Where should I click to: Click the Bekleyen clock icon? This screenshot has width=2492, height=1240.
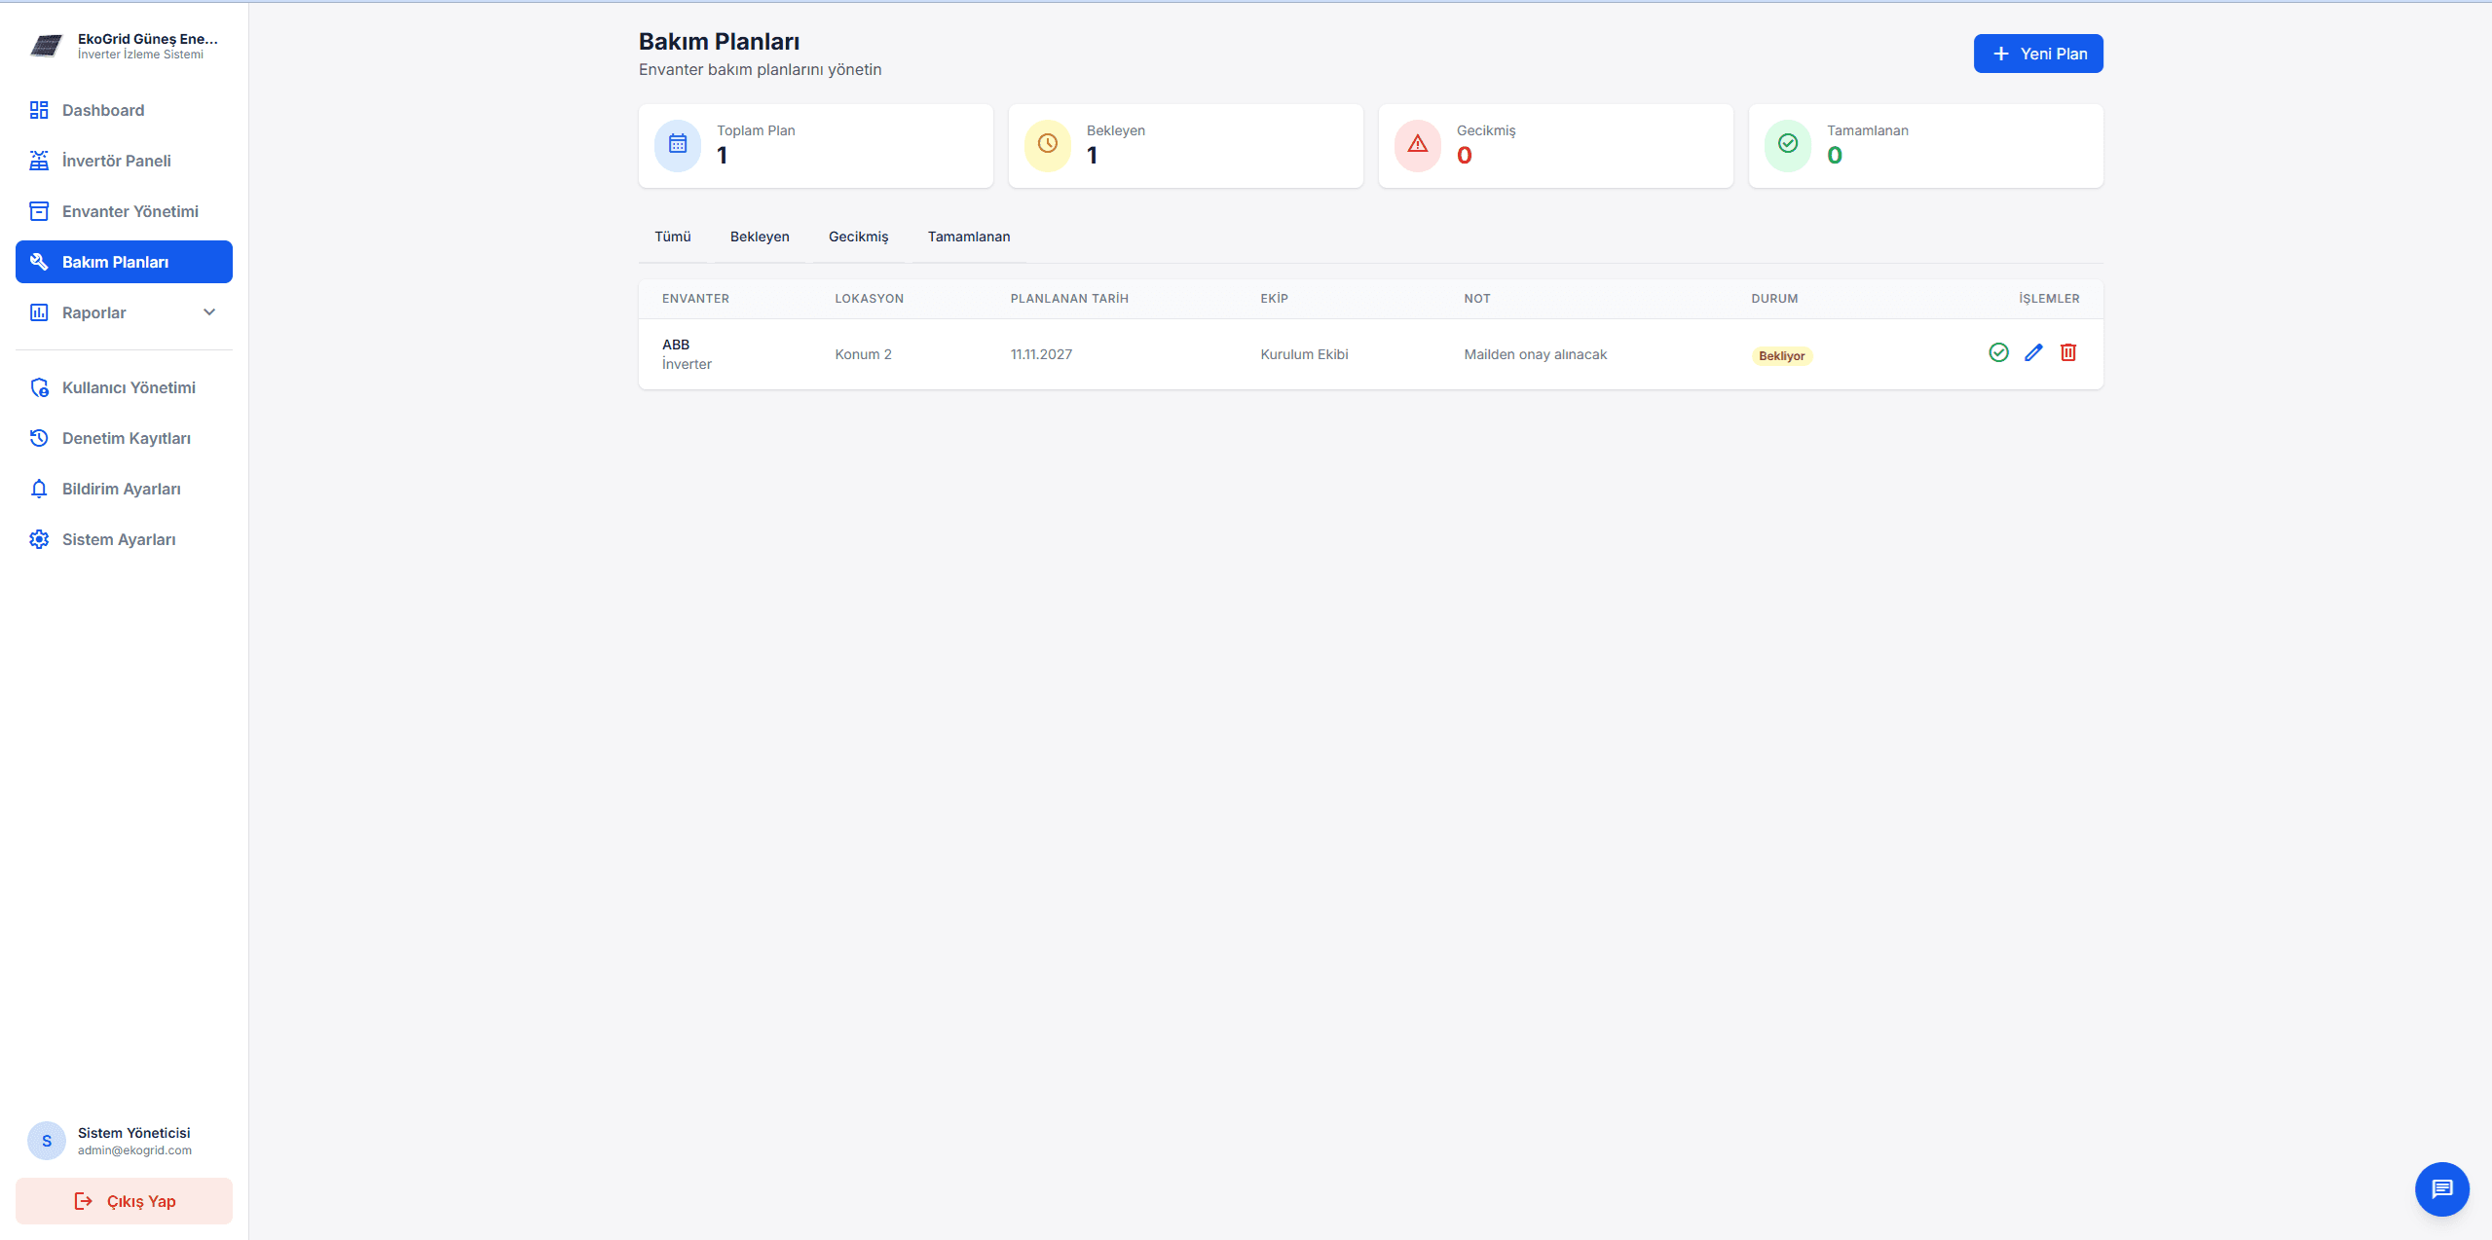(1048, 144)
